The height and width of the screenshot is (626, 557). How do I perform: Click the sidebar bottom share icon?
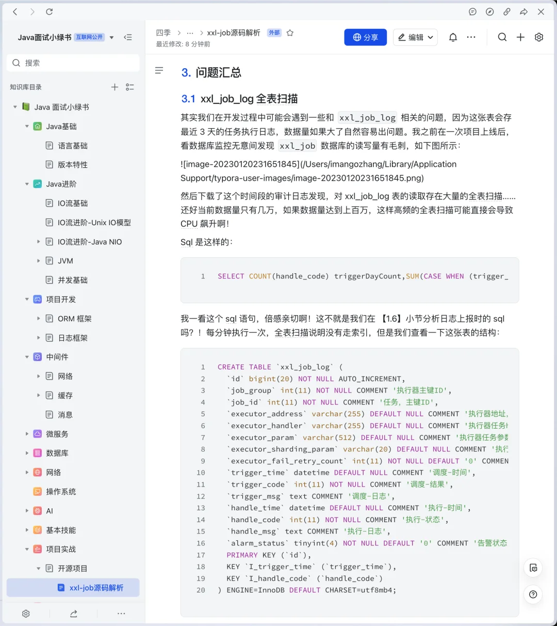[74, 614]
